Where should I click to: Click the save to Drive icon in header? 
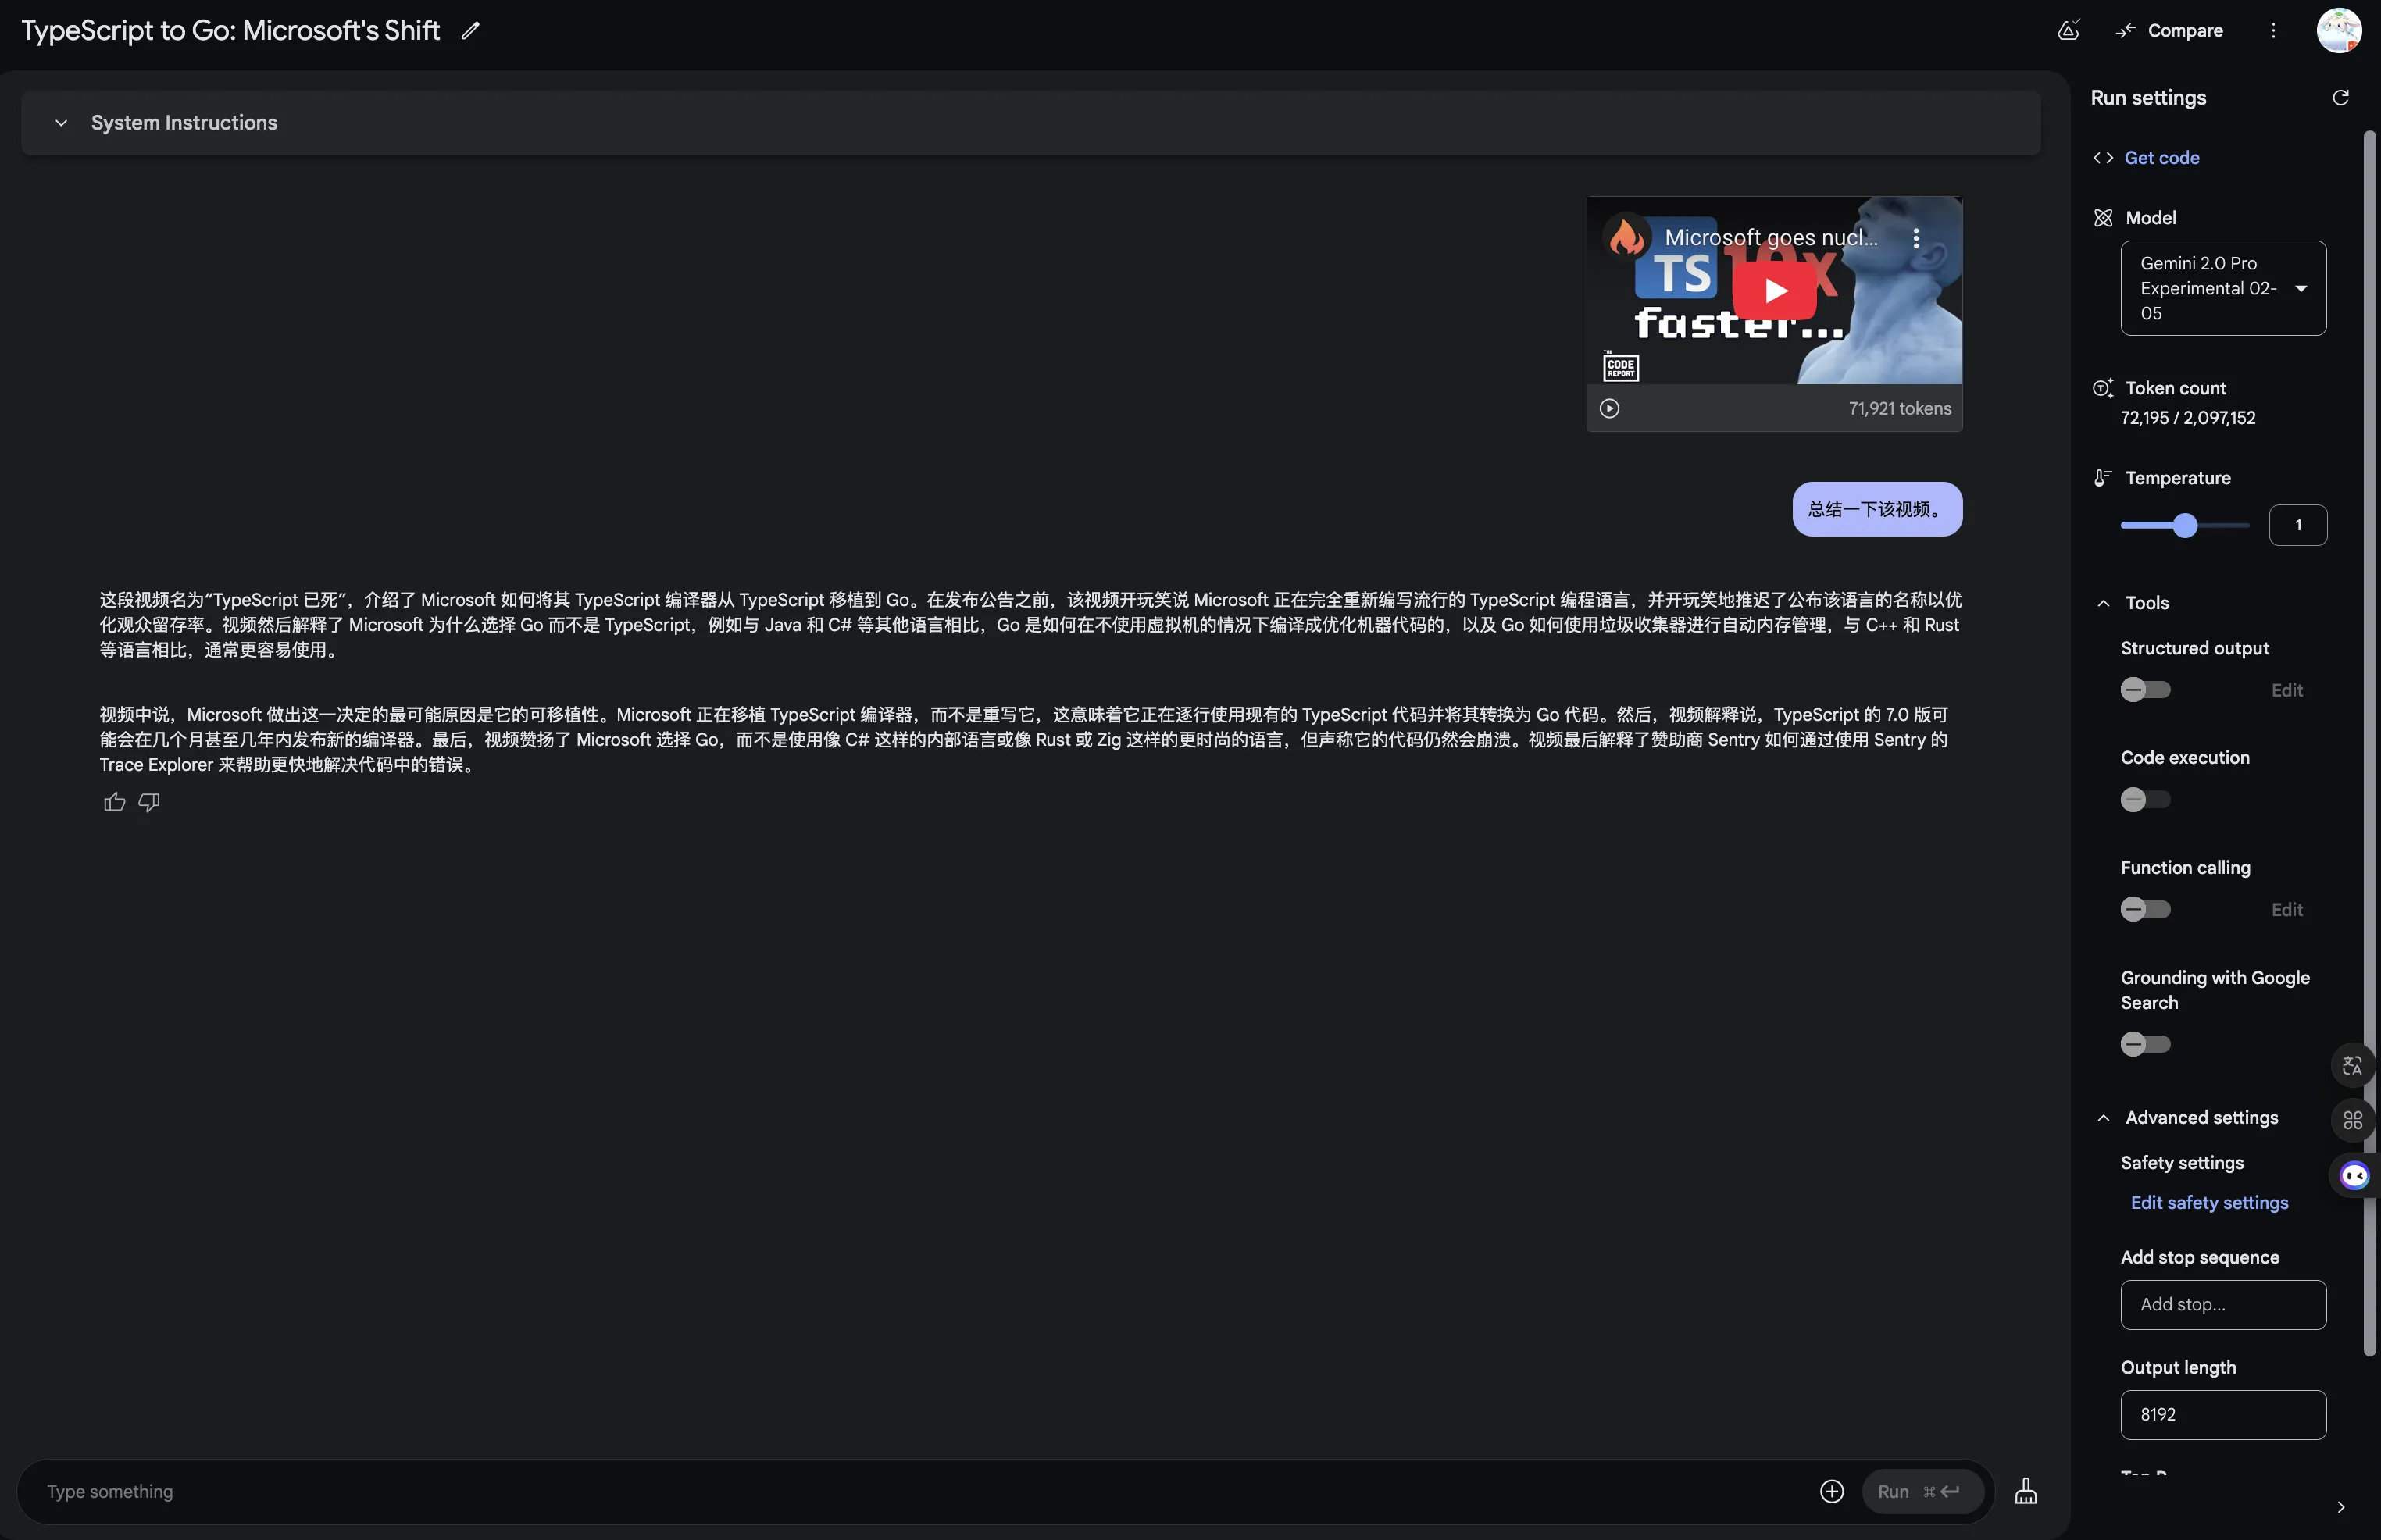(x=2068, y=30)
